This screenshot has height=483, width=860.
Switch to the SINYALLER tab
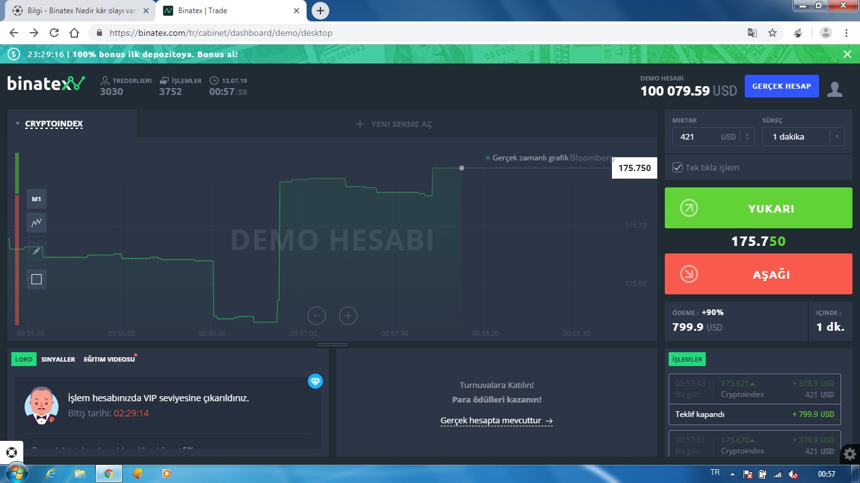58,359
